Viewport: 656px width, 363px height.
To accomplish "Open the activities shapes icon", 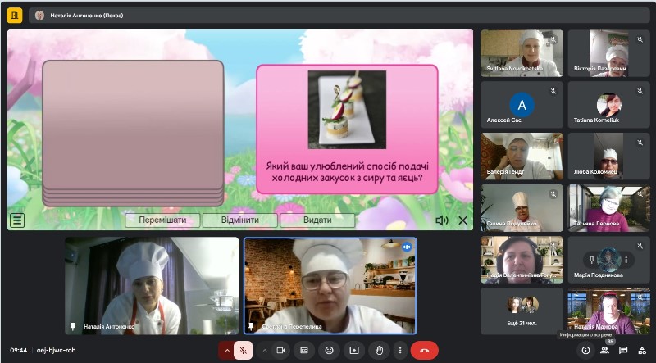I will (x=642, y=351).
